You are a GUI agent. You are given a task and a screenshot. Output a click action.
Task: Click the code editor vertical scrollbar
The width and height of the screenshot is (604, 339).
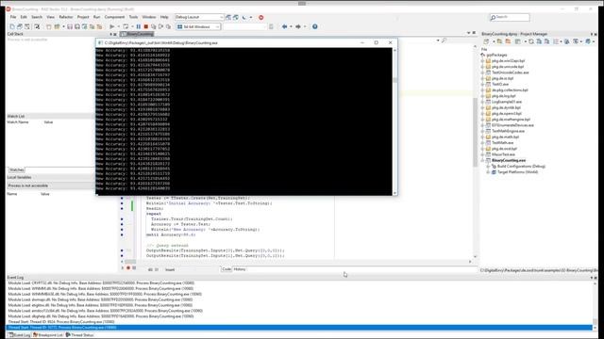tap(475, 151)
